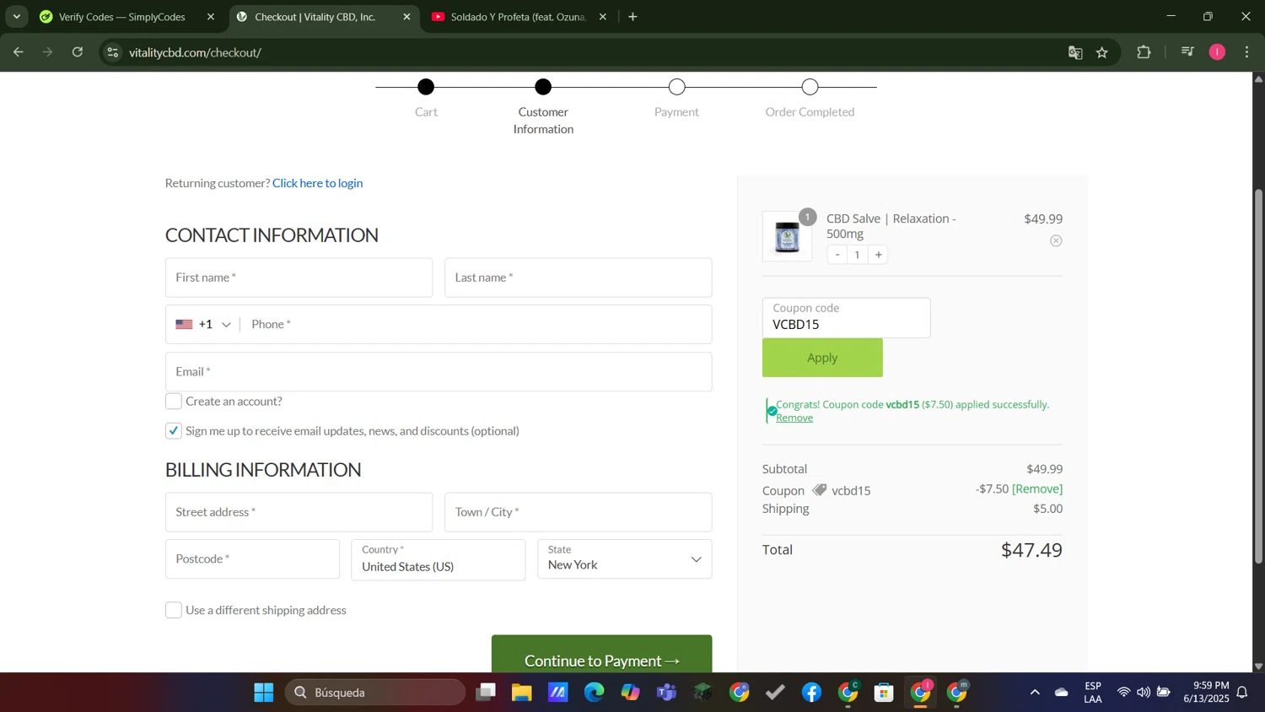Viewport: 1265px width, 712px height.
Task: Focus the First name field
Action: (x=299, y=278)
